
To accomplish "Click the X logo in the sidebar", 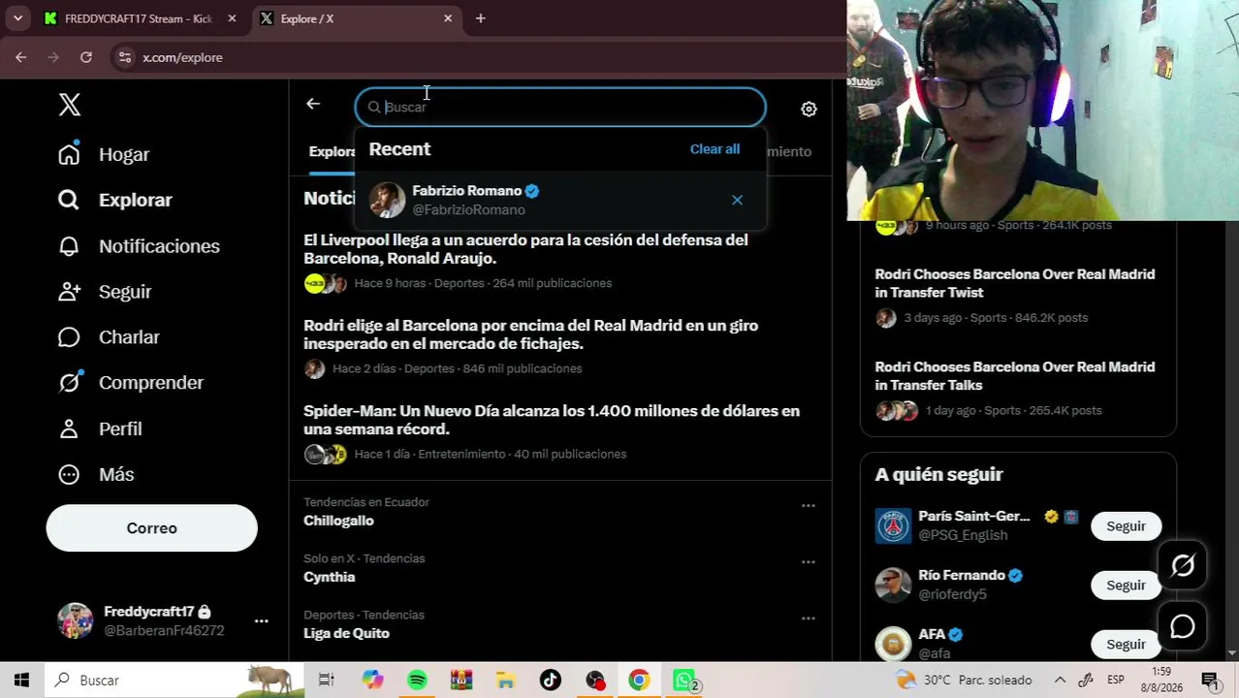I will coord(69,105).
